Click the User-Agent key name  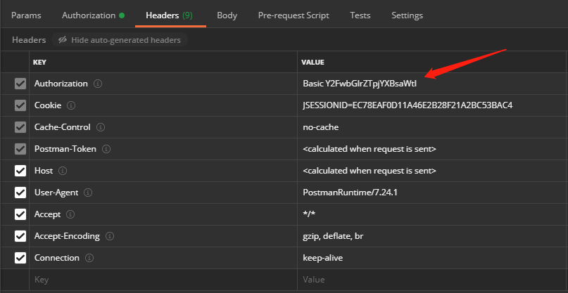[56, 193]
